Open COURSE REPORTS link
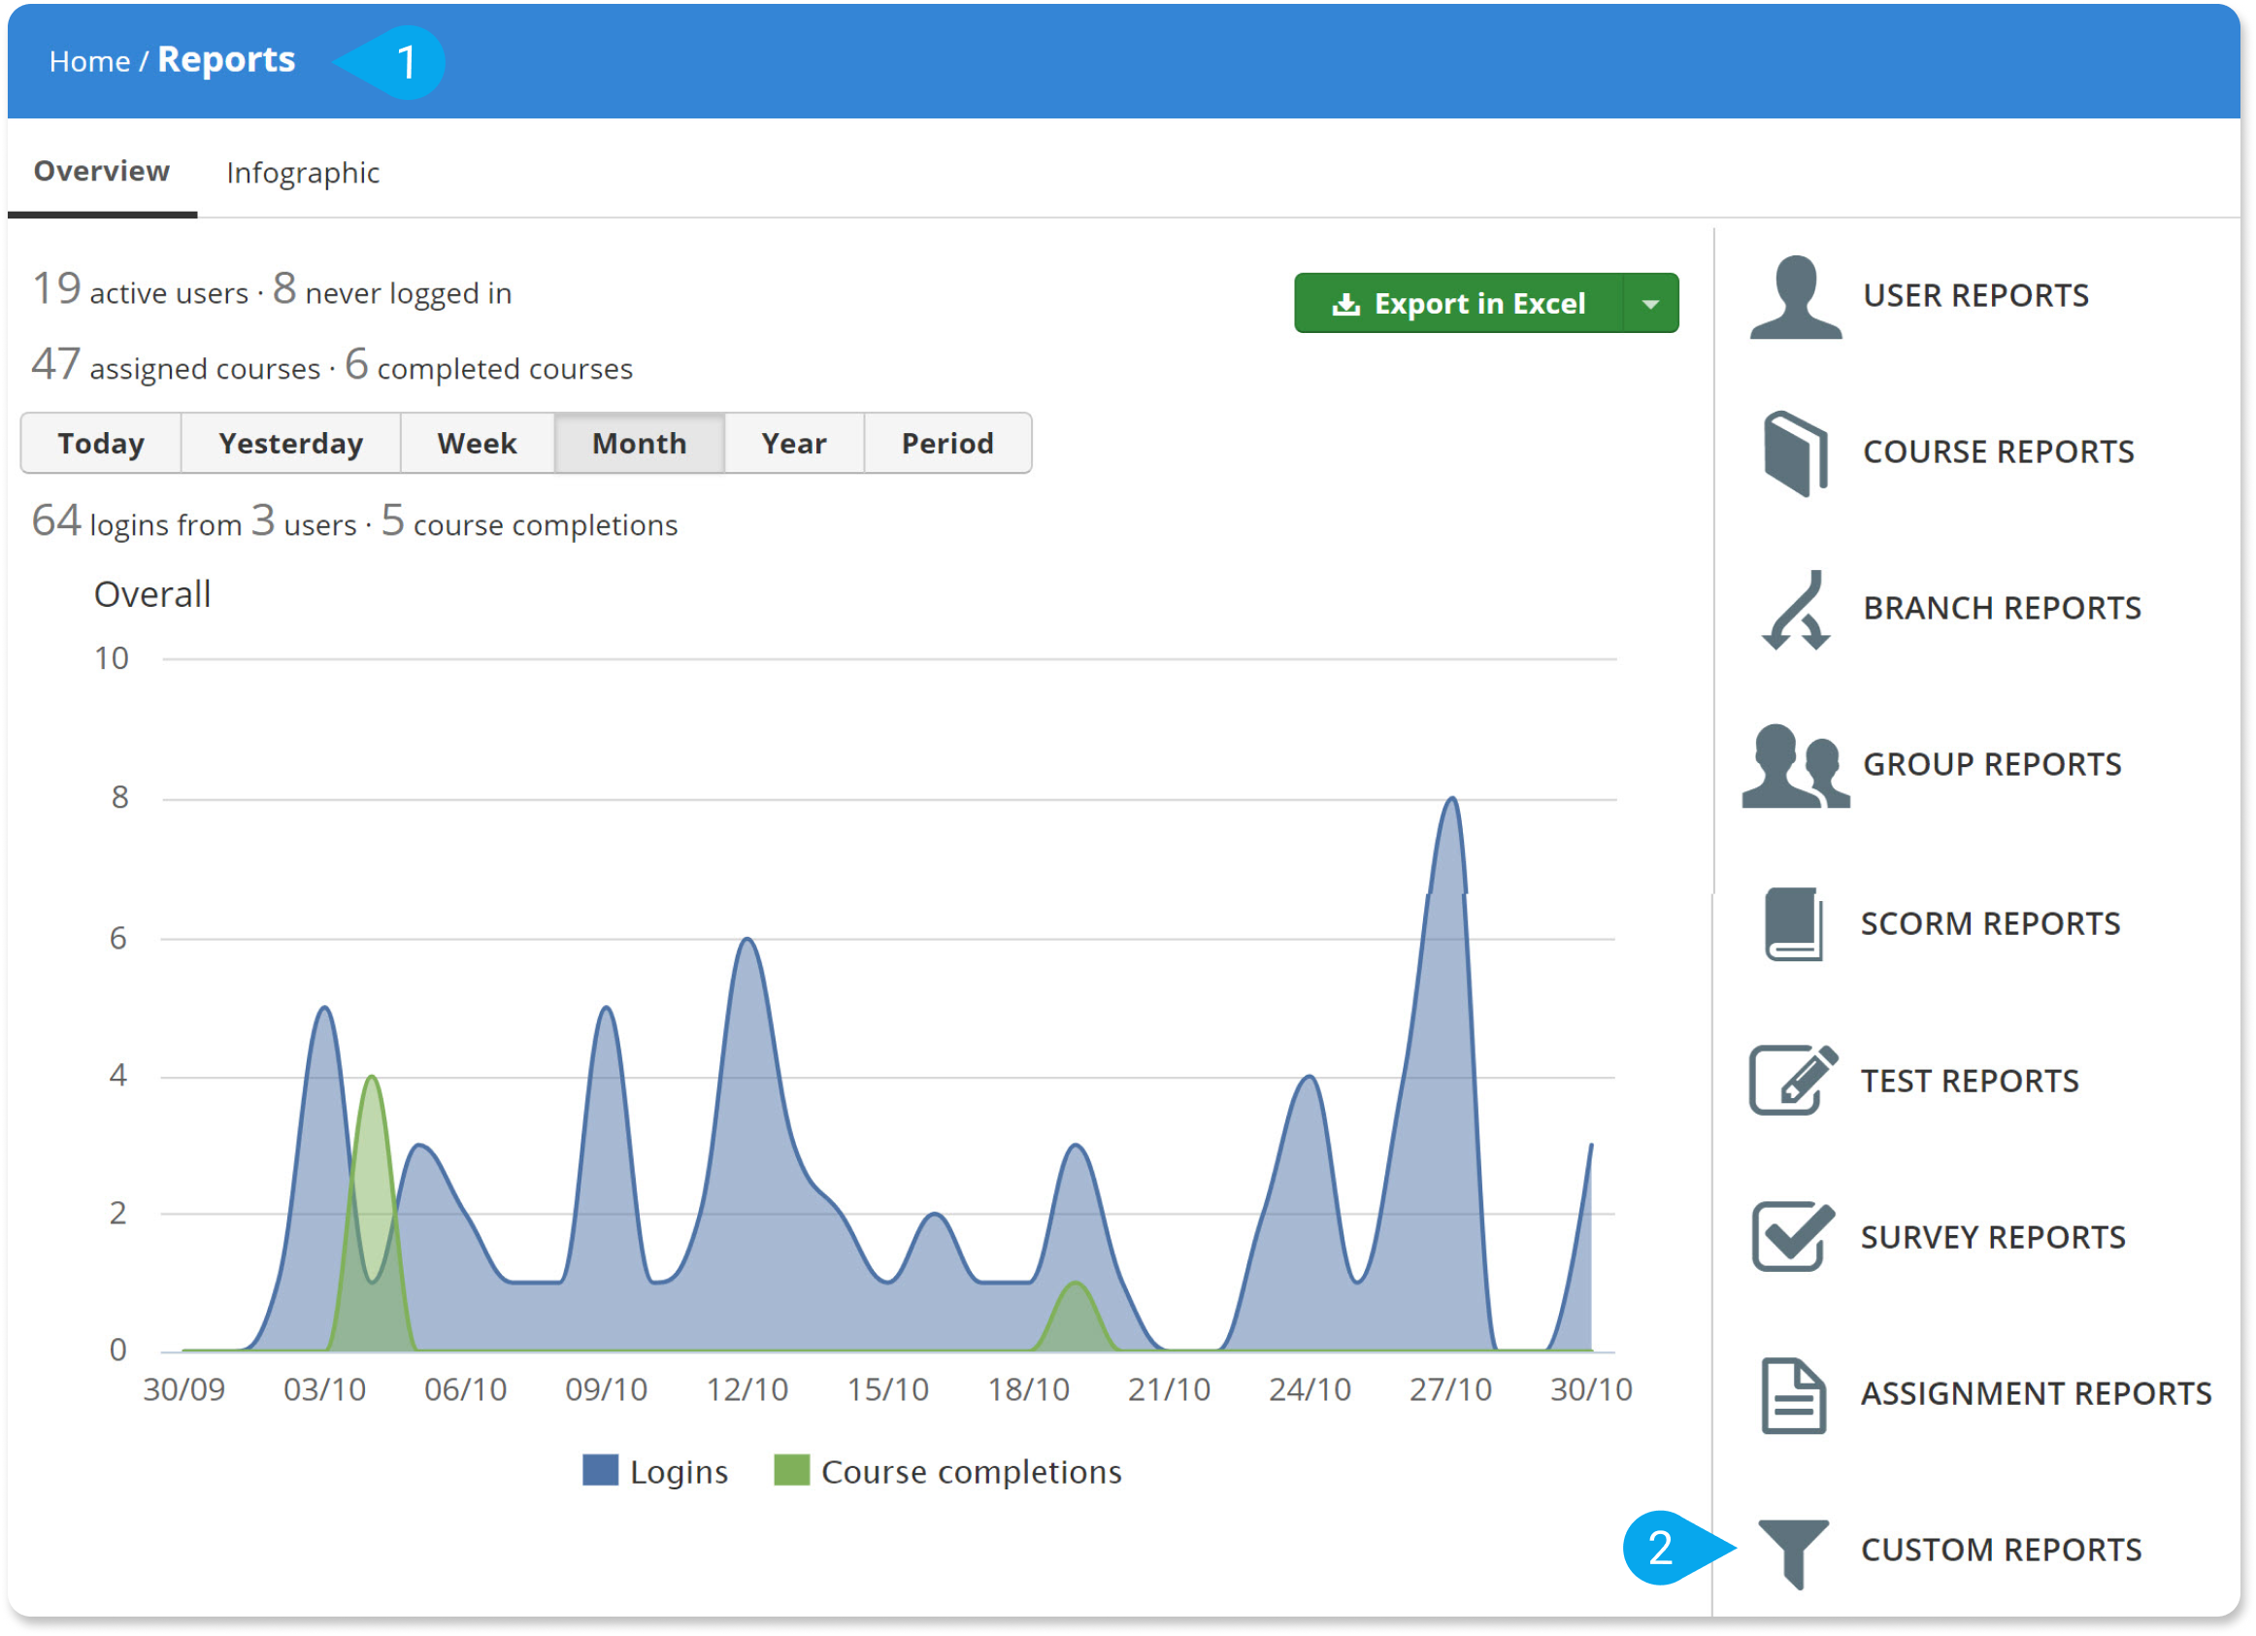Screen dimensions: 2256x1636 [x=1999, y=452]
